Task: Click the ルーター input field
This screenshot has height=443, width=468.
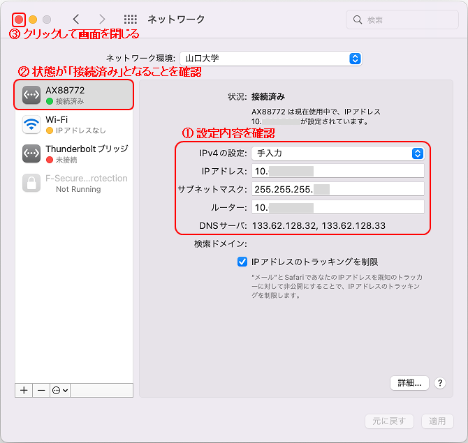Action: pos(338,207)
